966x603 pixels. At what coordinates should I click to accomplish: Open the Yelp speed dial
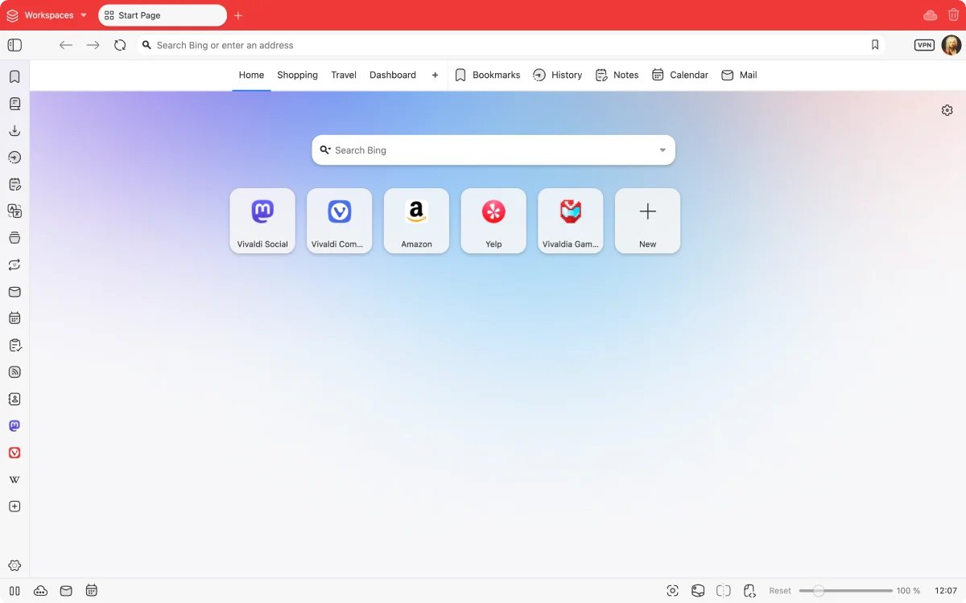click(x=493, y=221)
